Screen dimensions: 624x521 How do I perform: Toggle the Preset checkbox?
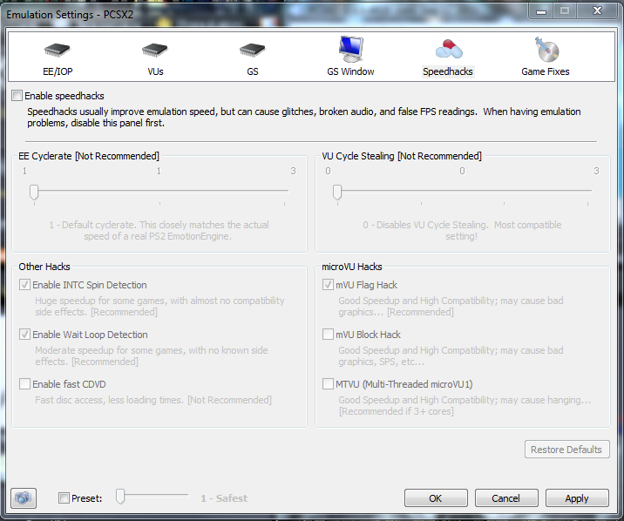[x=64, y=498]
